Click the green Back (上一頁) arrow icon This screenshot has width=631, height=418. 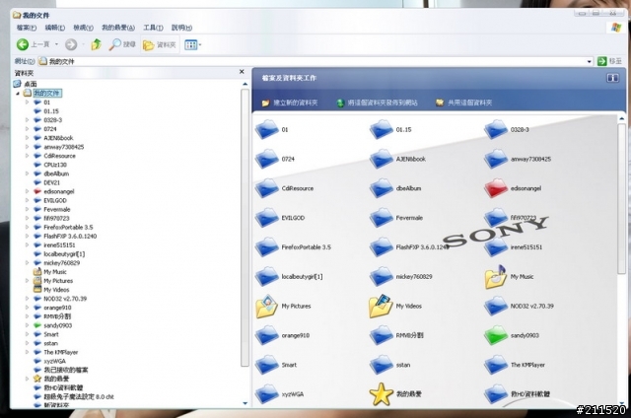pyautogui.click(x=23, y=44)
